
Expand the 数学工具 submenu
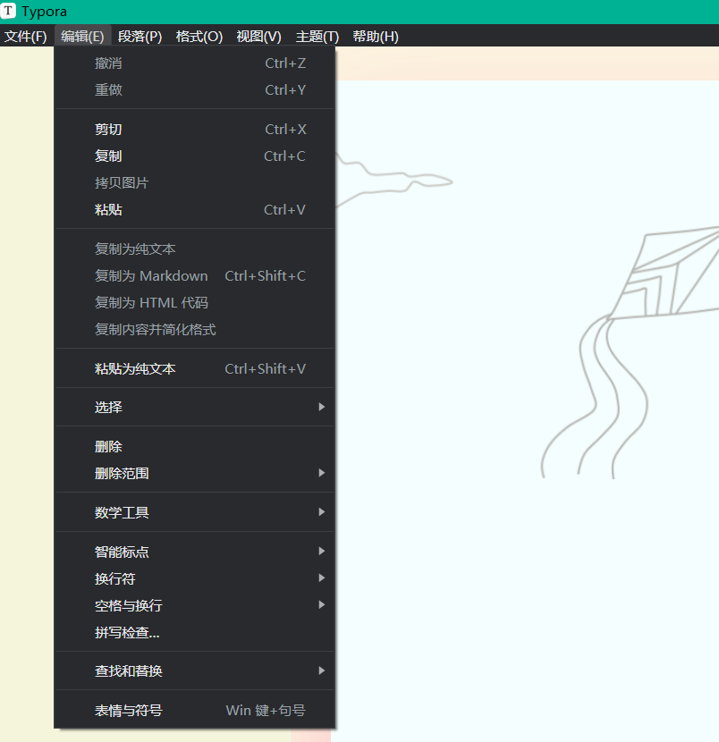point(195,512)
